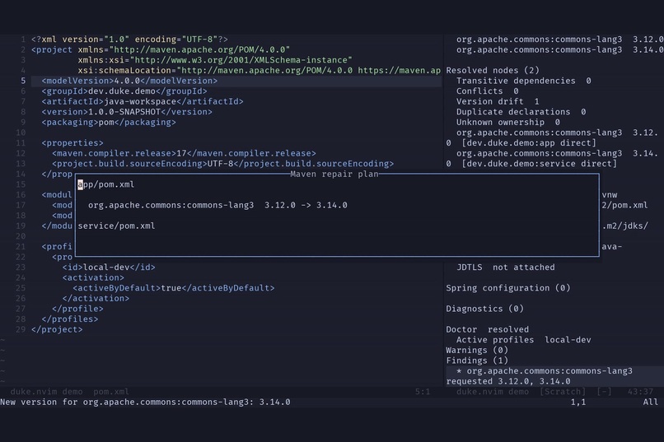Click the maven.compiler.release 17 line

[x=185, y=153]
